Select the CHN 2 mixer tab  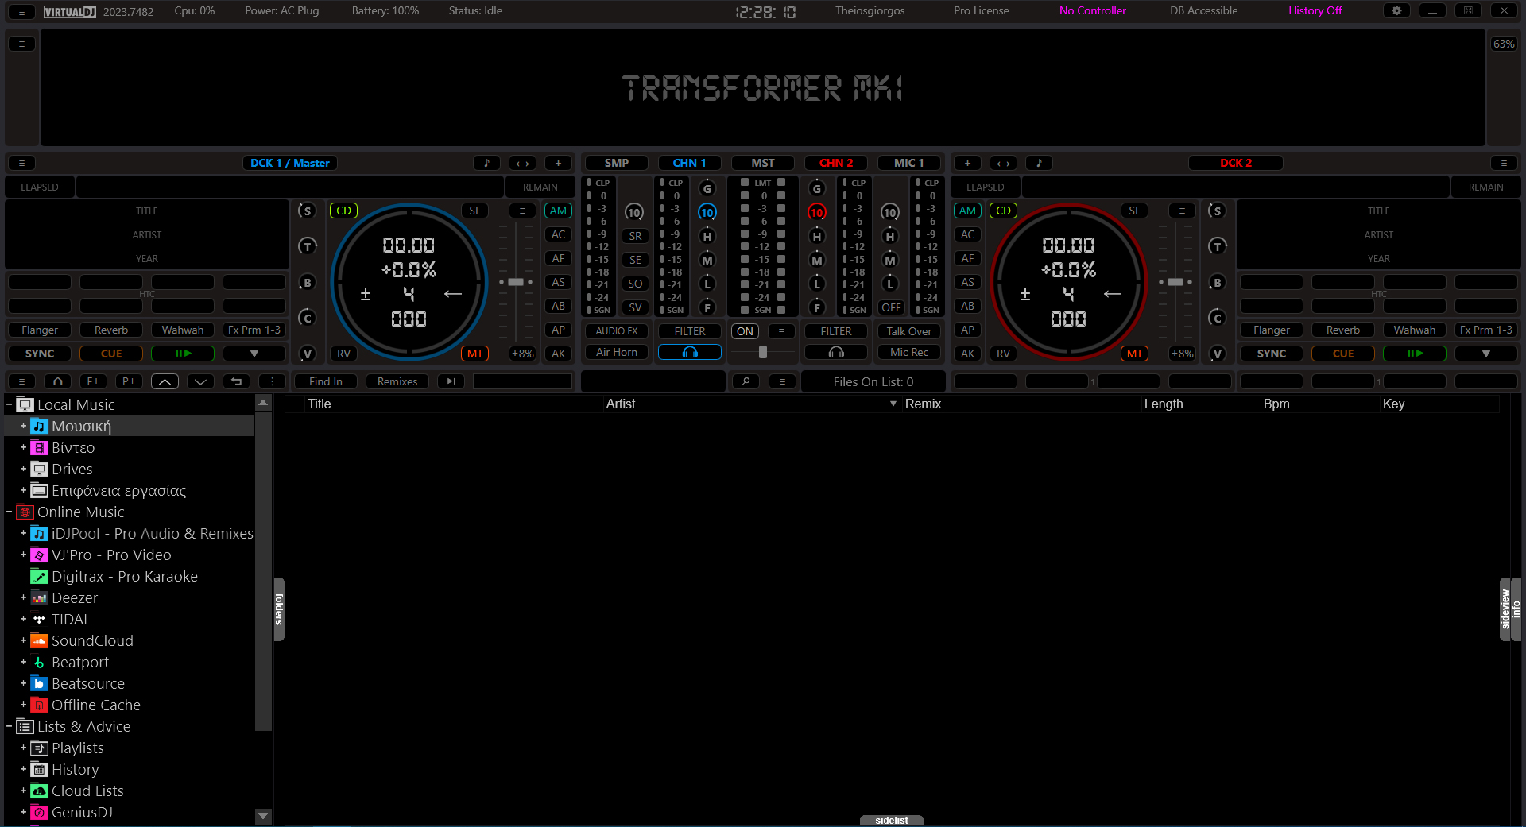(x=836, y=163)
